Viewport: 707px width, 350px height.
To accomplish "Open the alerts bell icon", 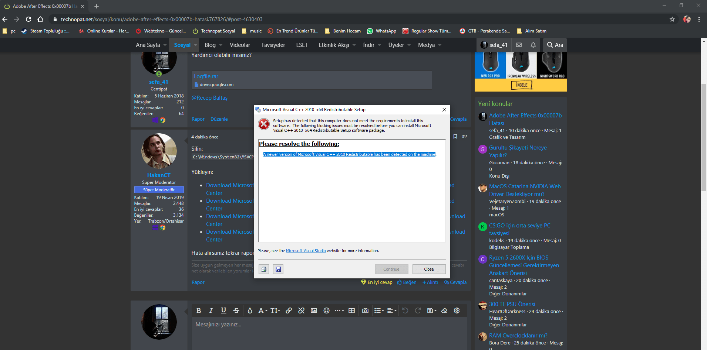I will pos(533,45).
